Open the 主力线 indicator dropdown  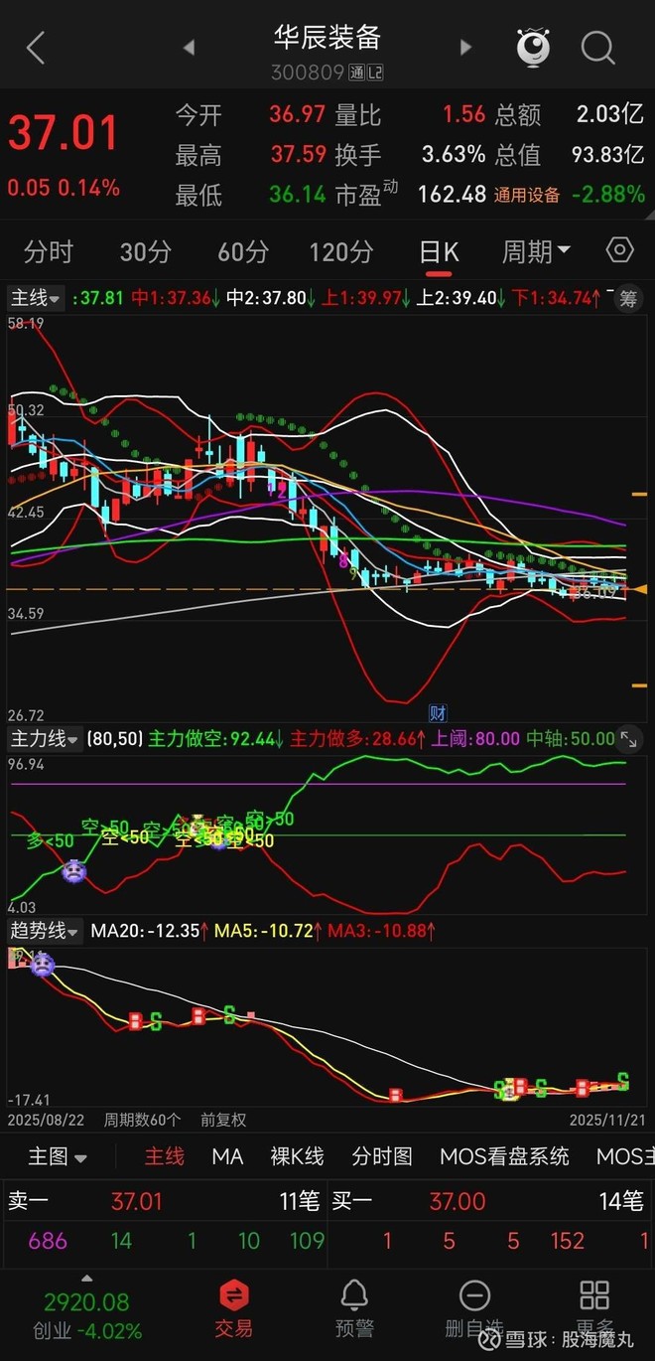[45, 738]
